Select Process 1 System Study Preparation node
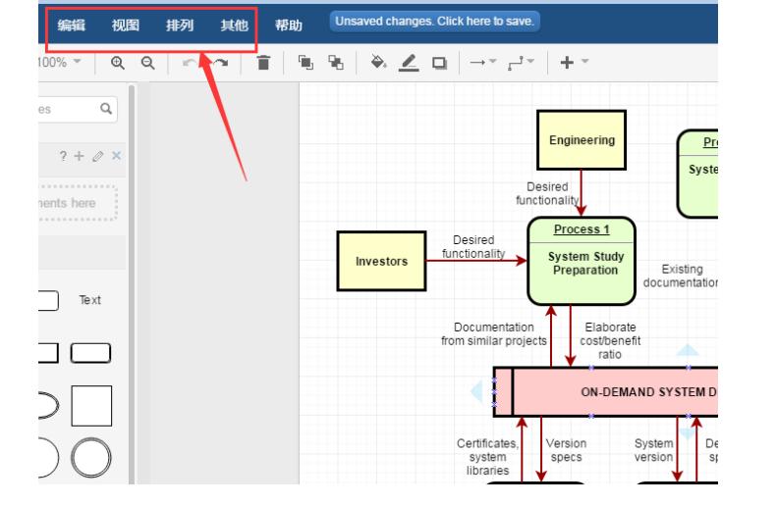The height and width of the screenshot is (505, 777). pos(582,261)
